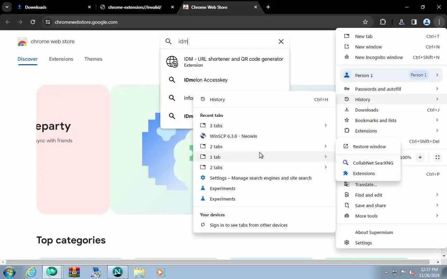Open a New Incognito window
Viewport: 447px width, 279px height.
pos(391,57)
